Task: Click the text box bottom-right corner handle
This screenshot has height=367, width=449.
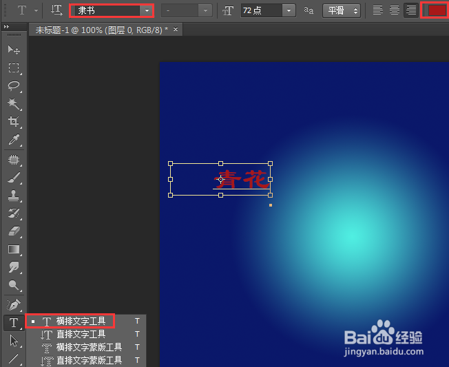Action: point(271,196)
